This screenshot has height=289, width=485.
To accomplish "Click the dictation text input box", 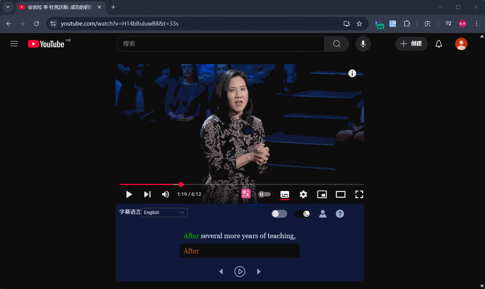I will point(239,251).
